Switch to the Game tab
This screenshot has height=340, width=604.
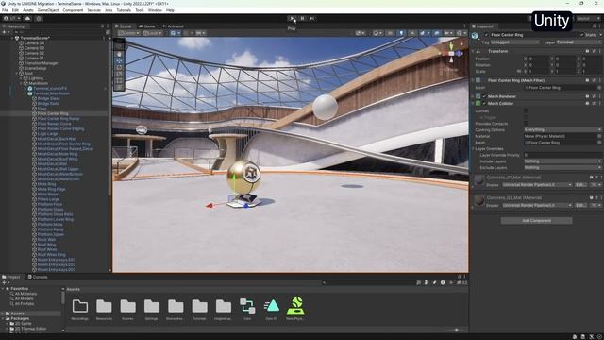147,26
